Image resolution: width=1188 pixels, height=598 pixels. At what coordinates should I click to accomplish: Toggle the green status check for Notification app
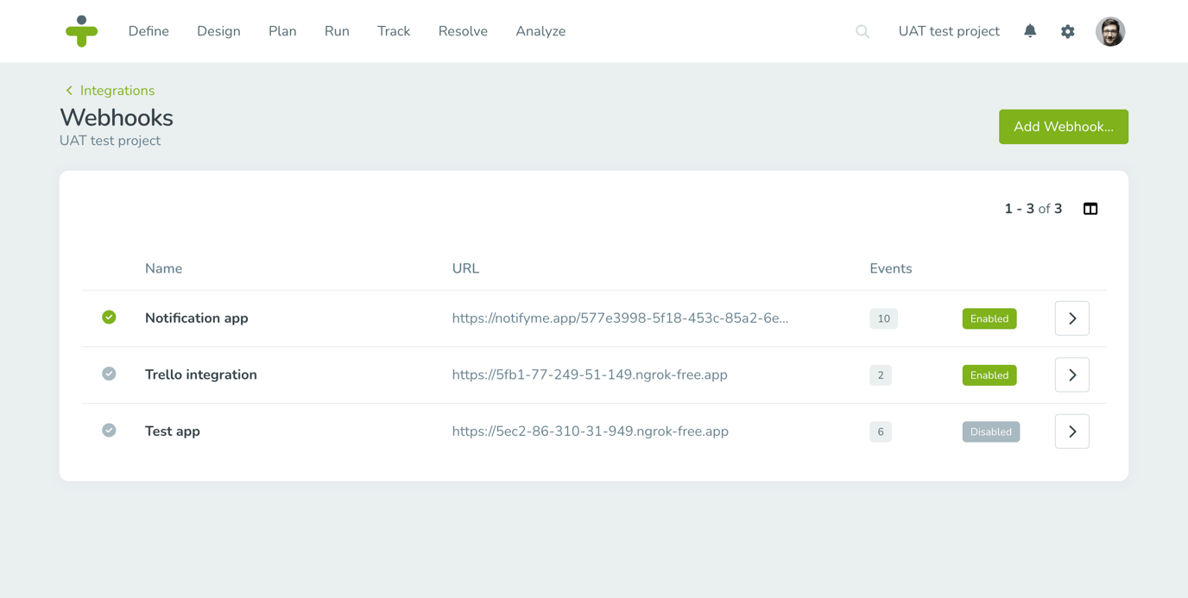(109, 318)
